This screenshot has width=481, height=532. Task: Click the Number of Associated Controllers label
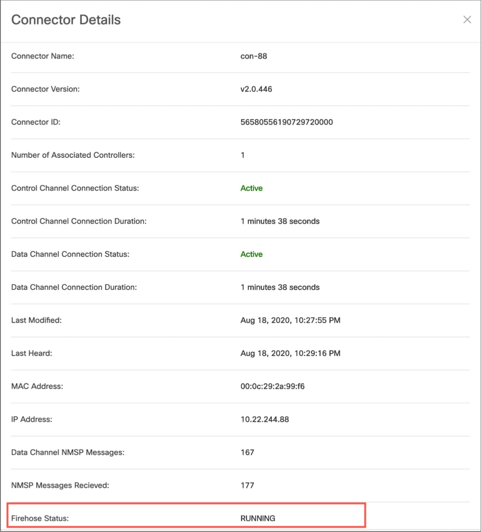[x=73, y=155]
